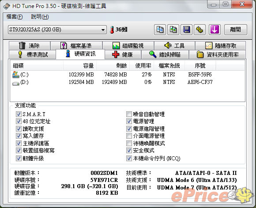Switch to the 錯誤掃瞄 tab
256x208 pixels.
coord(165,54)
